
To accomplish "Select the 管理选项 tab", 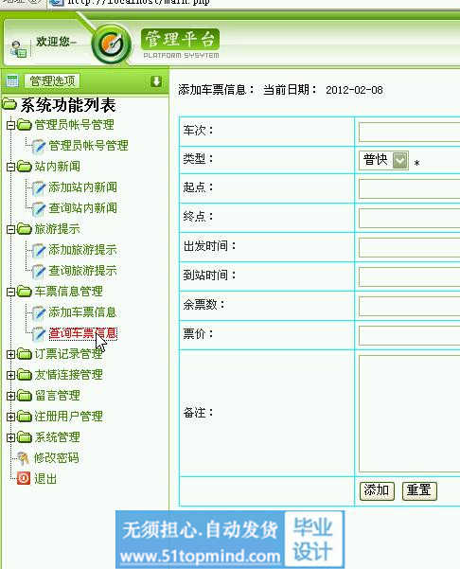I will click(x=52, y=80).
